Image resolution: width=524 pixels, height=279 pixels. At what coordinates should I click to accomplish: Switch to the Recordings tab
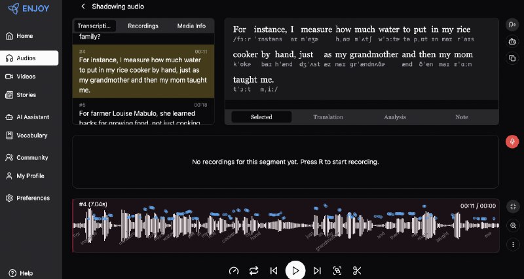[x=143, y=26]
